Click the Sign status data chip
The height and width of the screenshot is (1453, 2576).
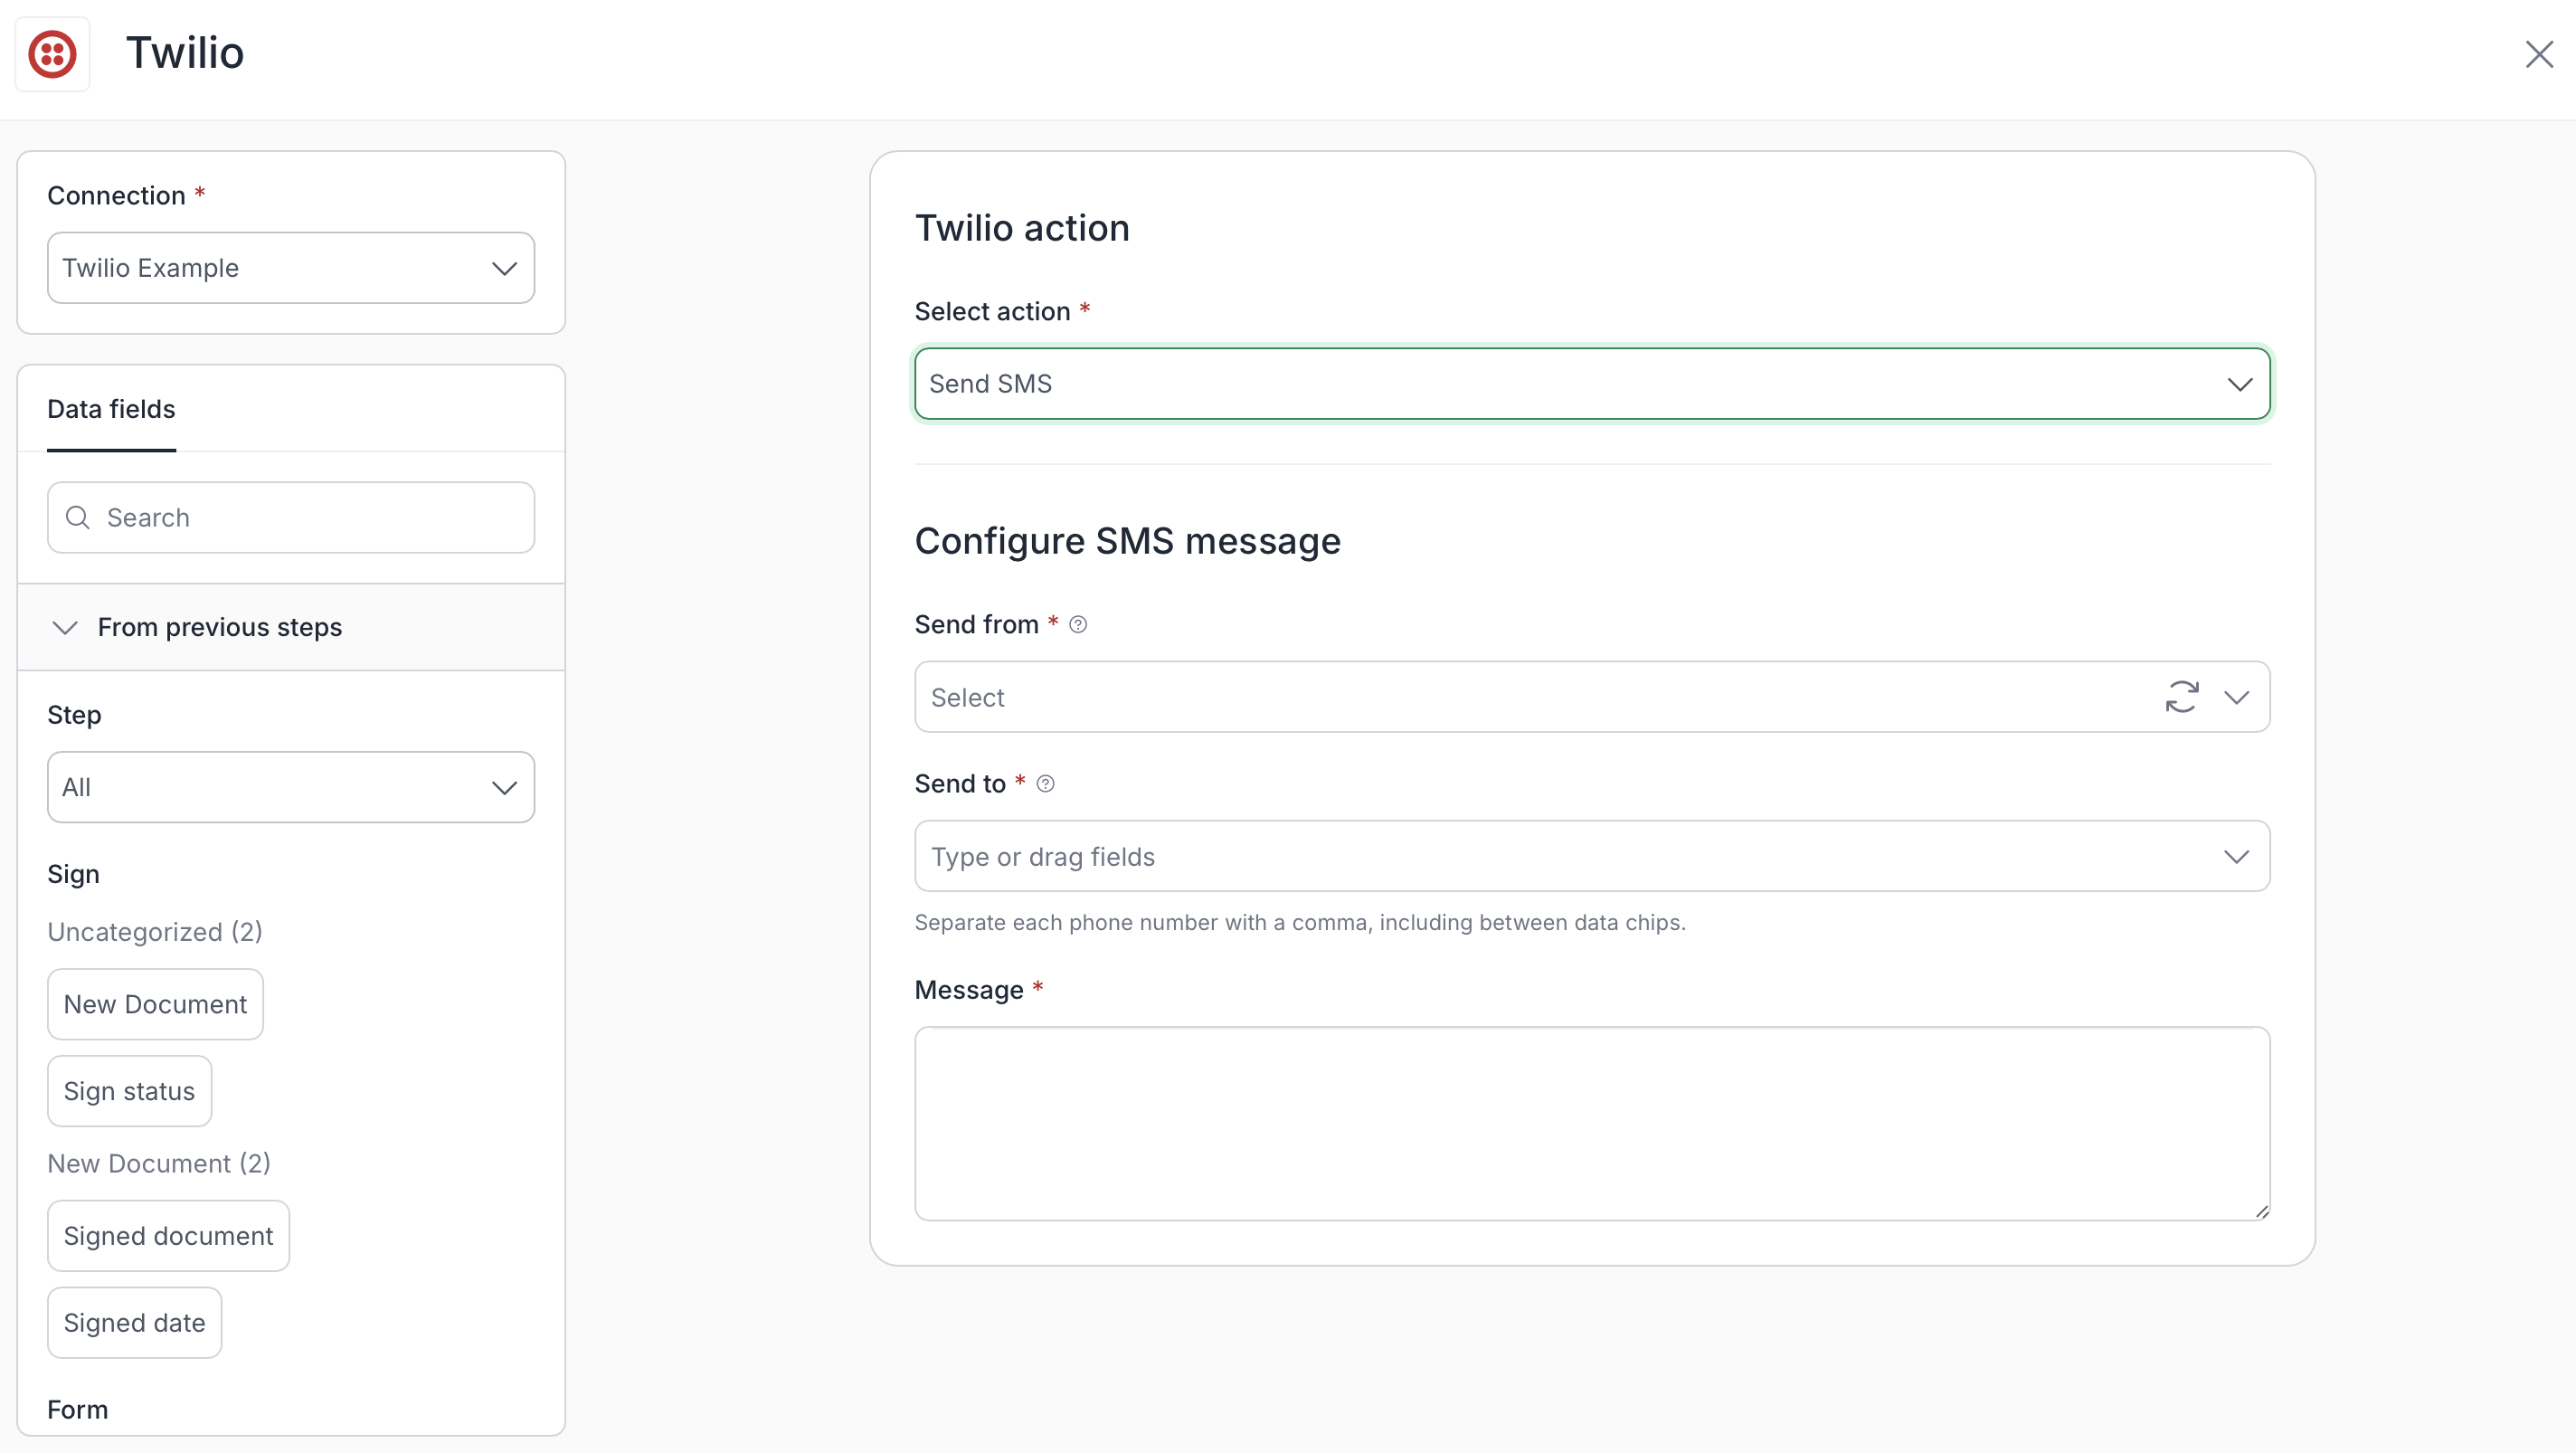(129, 1091)
